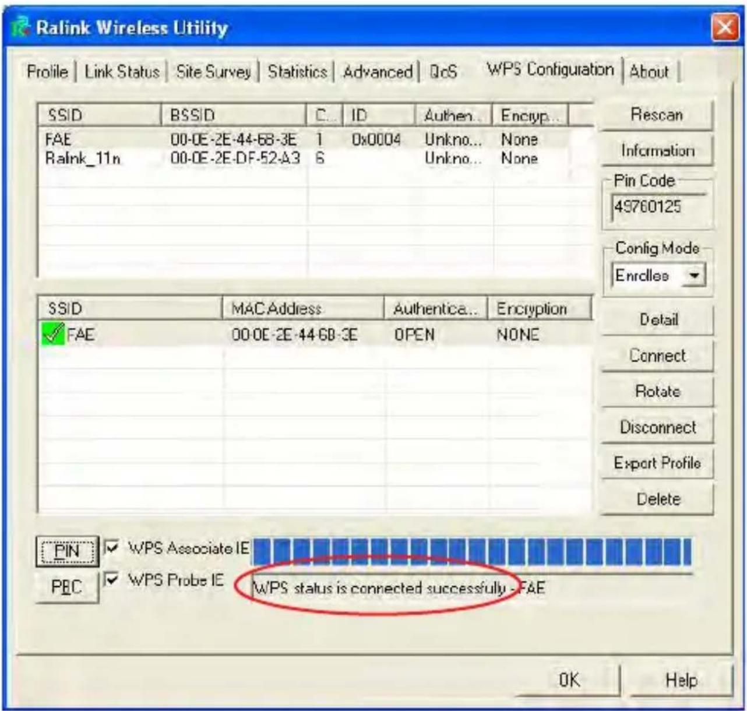Click the blue WPS progress bar
Image resolution: width=747 pixels, height=711 pixels.
click(473, 551)
